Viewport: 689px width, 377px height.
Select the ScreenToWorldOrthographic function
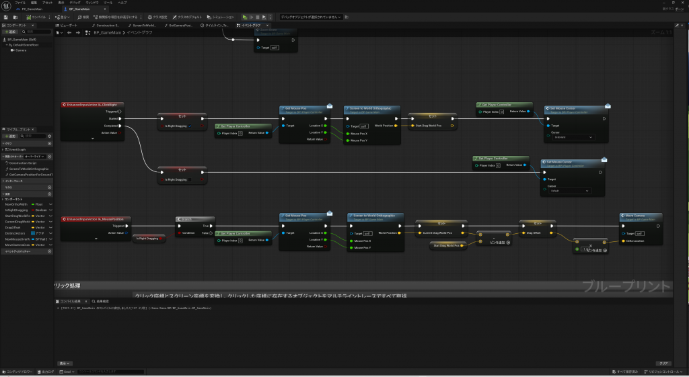click(x=28, y=169)
